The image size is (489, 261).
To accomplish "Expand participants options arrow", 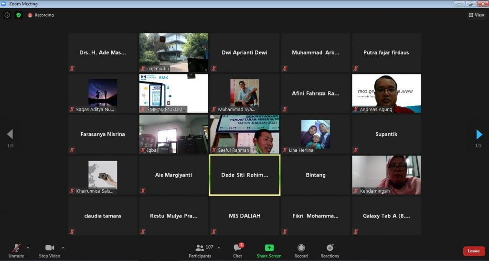I will point(219,248).
